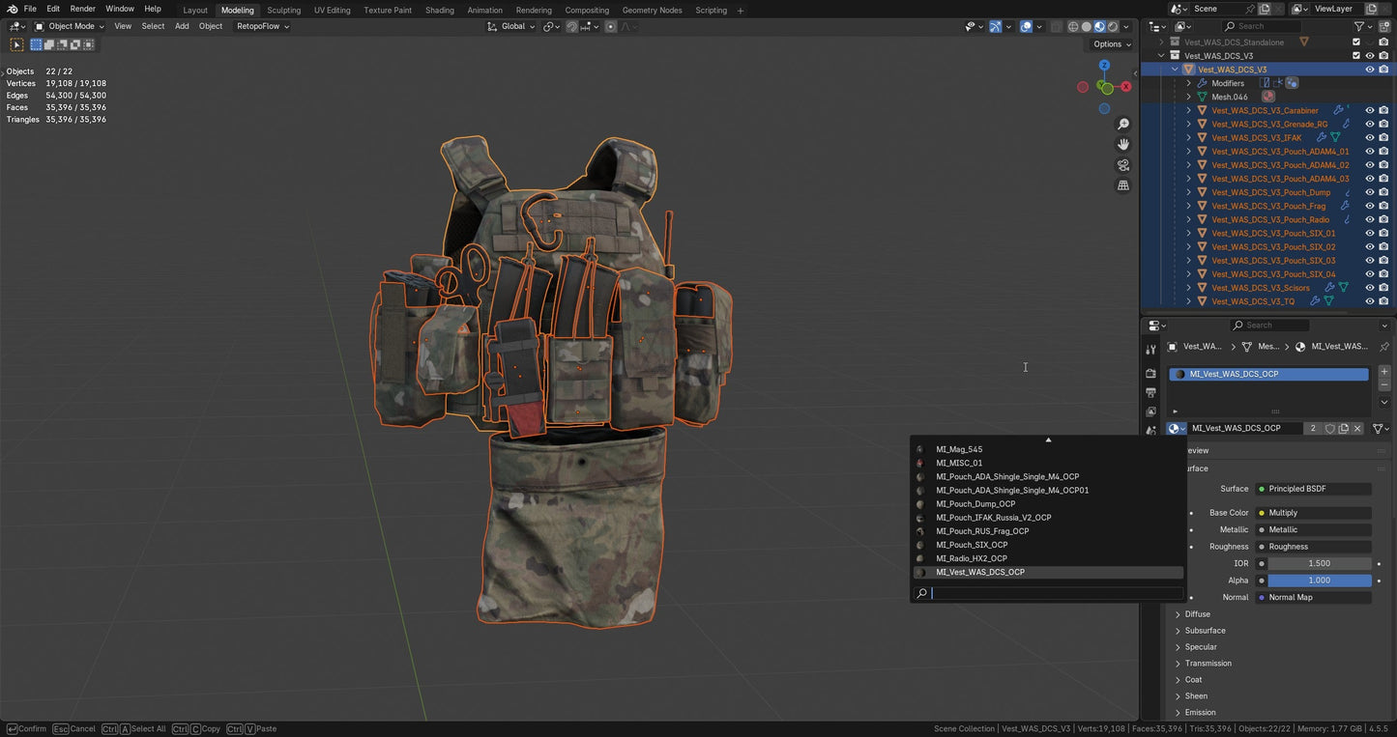Click the Options button in viewport corner
Screen dimensions: 1397x737
(1108, 44)
